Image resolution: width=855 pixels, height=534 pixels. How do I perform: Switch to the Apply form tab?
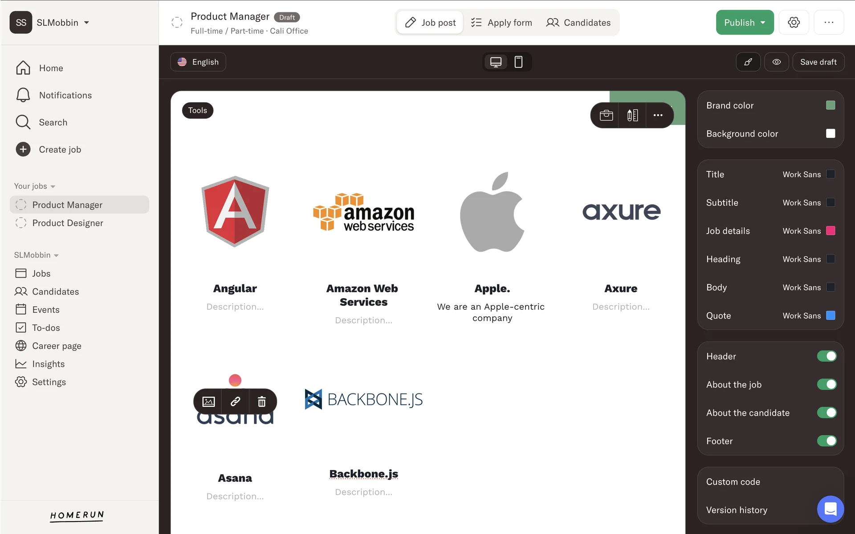point(501,22)
